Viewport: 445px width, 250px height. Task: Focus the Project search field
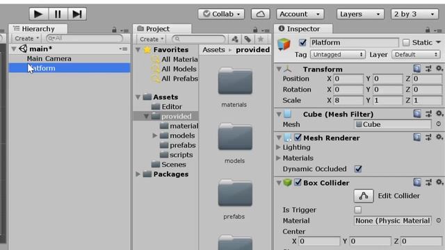click(x=199, y=39)
